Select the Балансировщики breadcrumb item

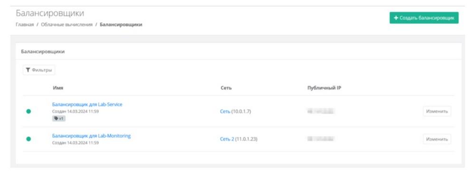[x=121, y=25]
